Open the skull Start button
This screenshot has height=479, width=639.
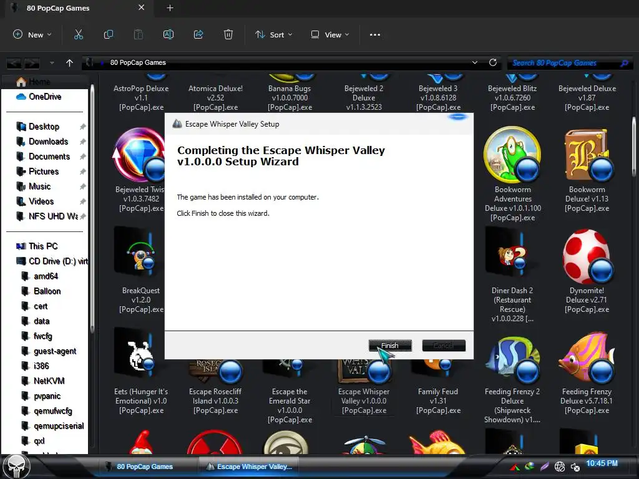tap(16, 466)
